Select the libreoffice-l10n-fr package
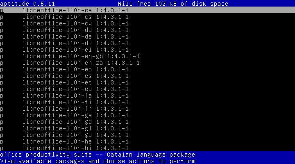This screenshot has height=164, width=295. pyautogui.click(x=147, y=109)
